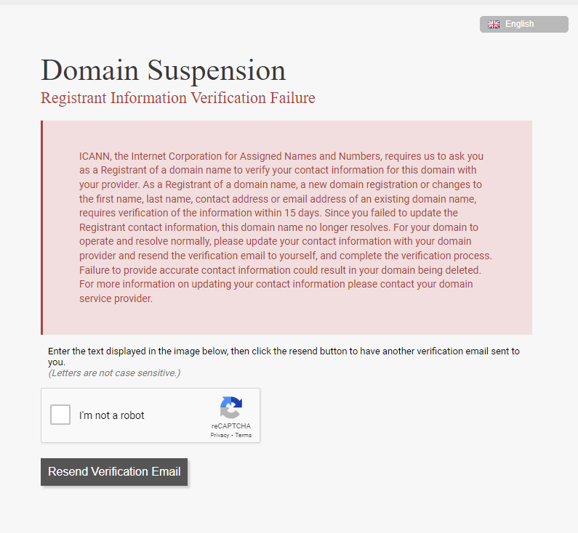Click the 'within 15 days' line

(268, 213)
